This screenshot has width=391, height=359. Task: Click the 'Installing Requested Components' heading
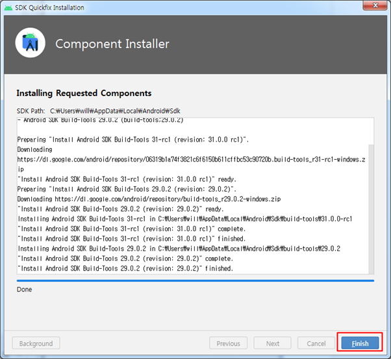click(84, 93)
